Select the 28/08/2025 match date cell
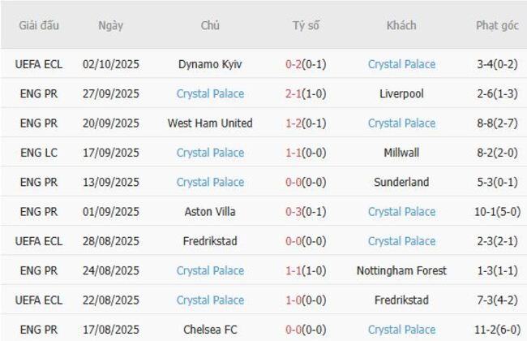 click(111, 241)
